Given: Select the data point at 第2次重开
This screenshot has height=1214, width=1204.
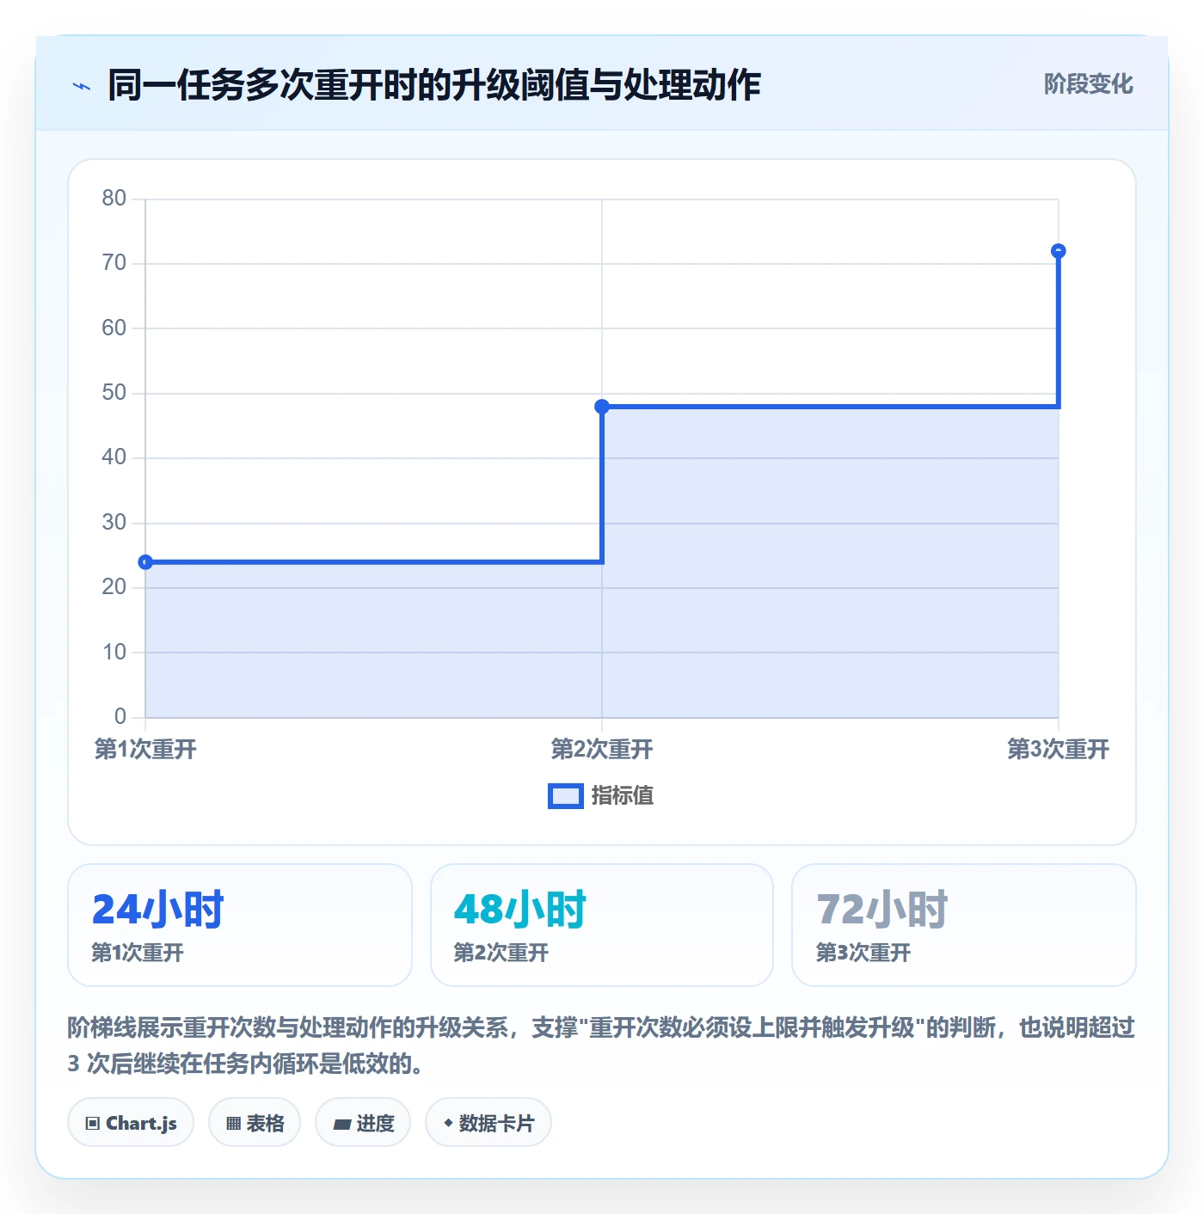Looking at the screenshot, I should point(602,407).
